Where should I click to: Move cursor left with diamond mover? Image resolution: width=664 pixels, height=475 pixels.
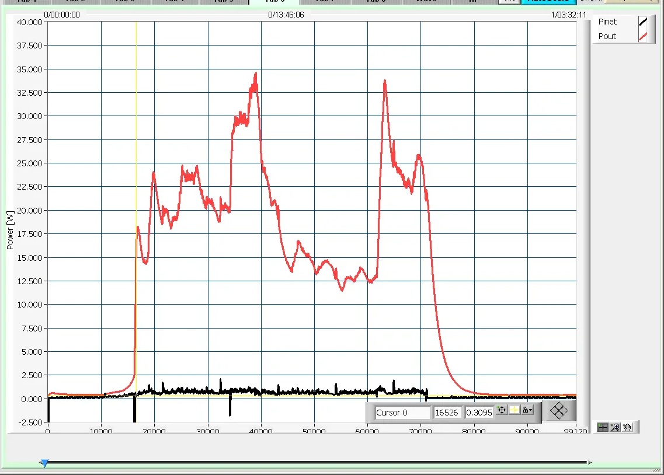553,411
